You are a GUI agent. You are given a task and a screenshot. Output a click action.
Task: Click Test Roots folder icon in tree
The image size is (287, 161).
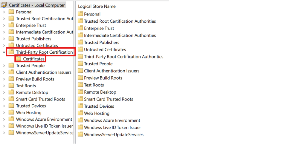click(x=11, y=86)
